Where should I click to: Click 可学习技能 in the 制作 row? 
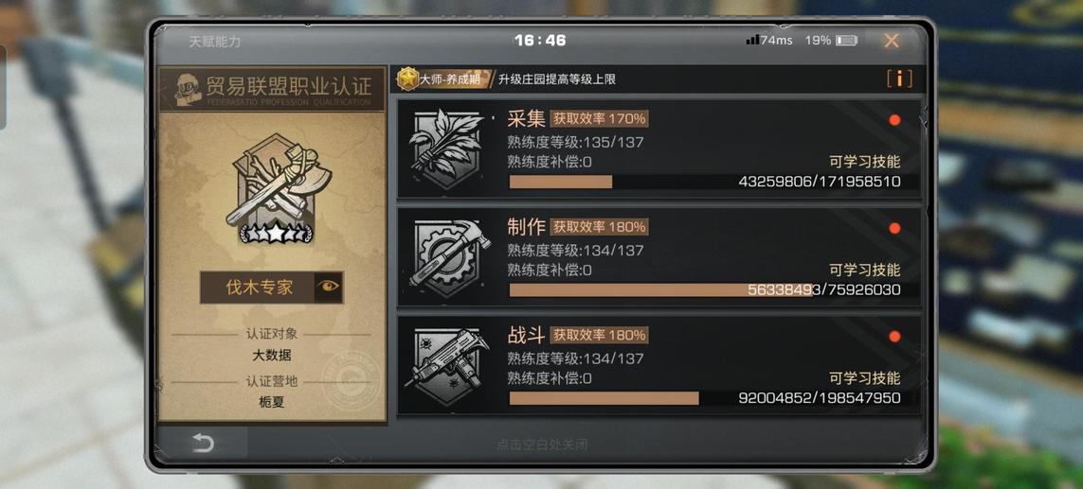(865, 271)
